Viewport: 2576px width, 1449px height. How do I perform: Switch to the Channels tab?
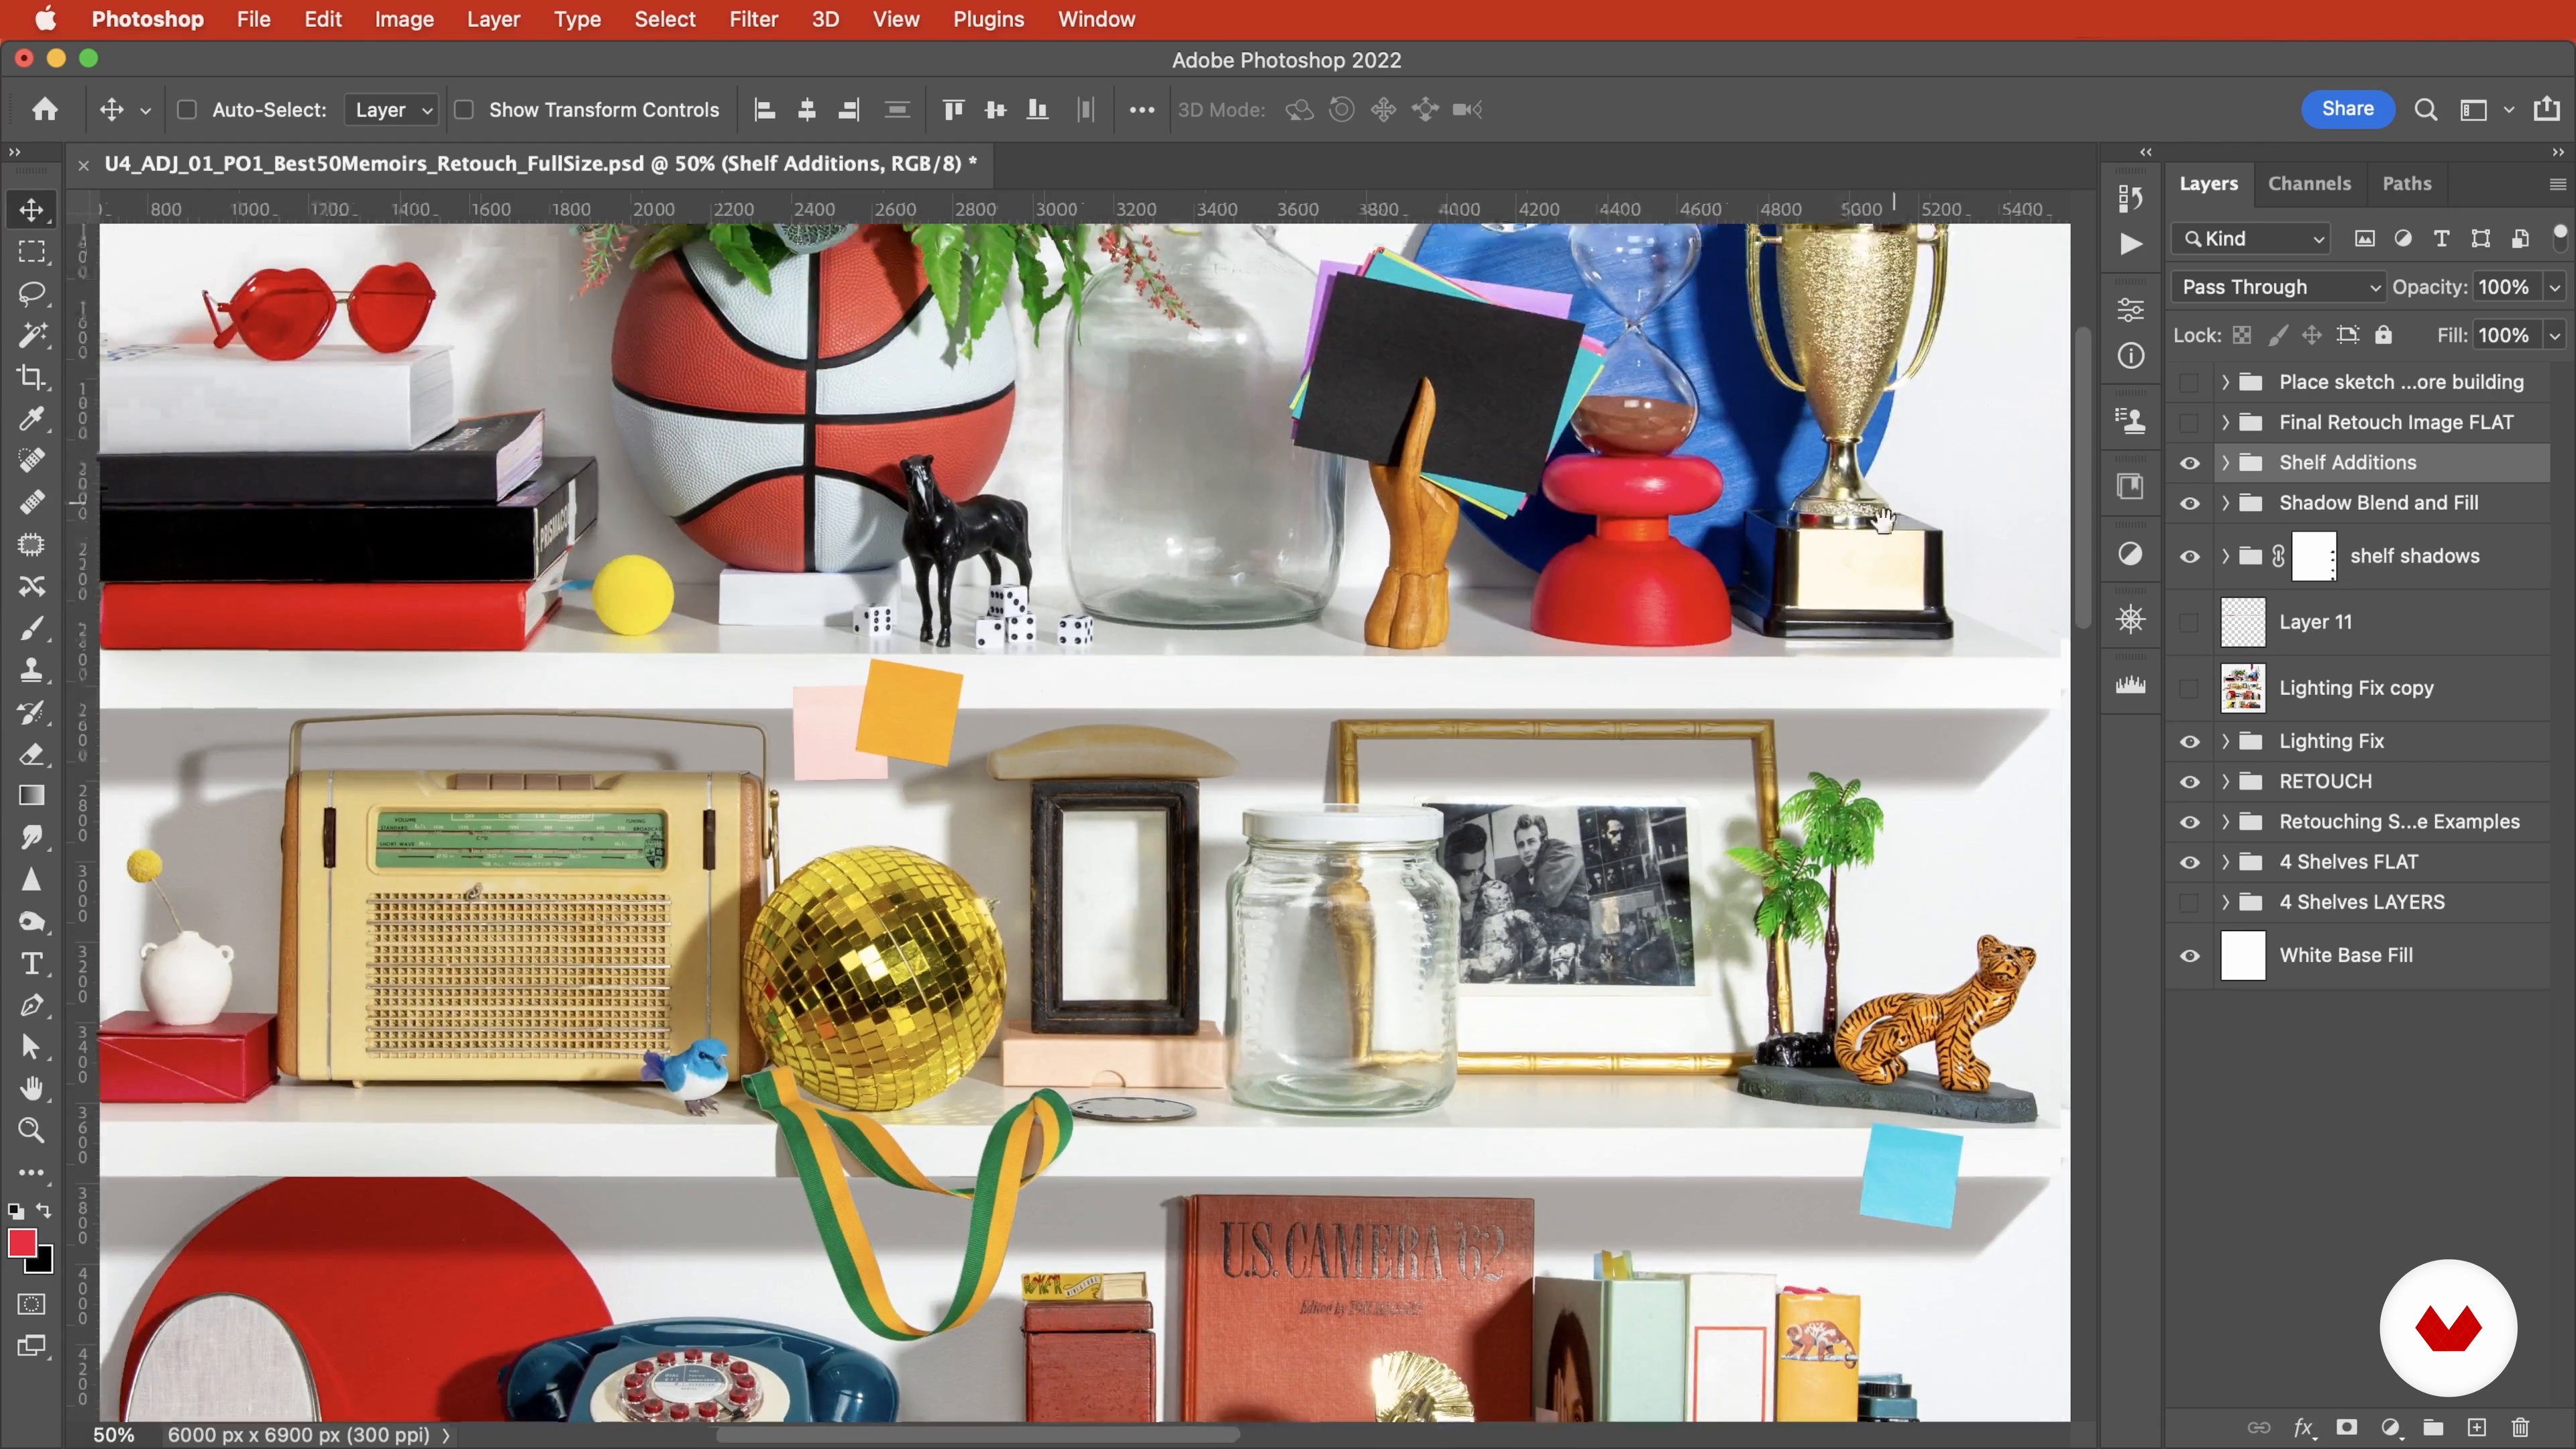pos(2309,183)
